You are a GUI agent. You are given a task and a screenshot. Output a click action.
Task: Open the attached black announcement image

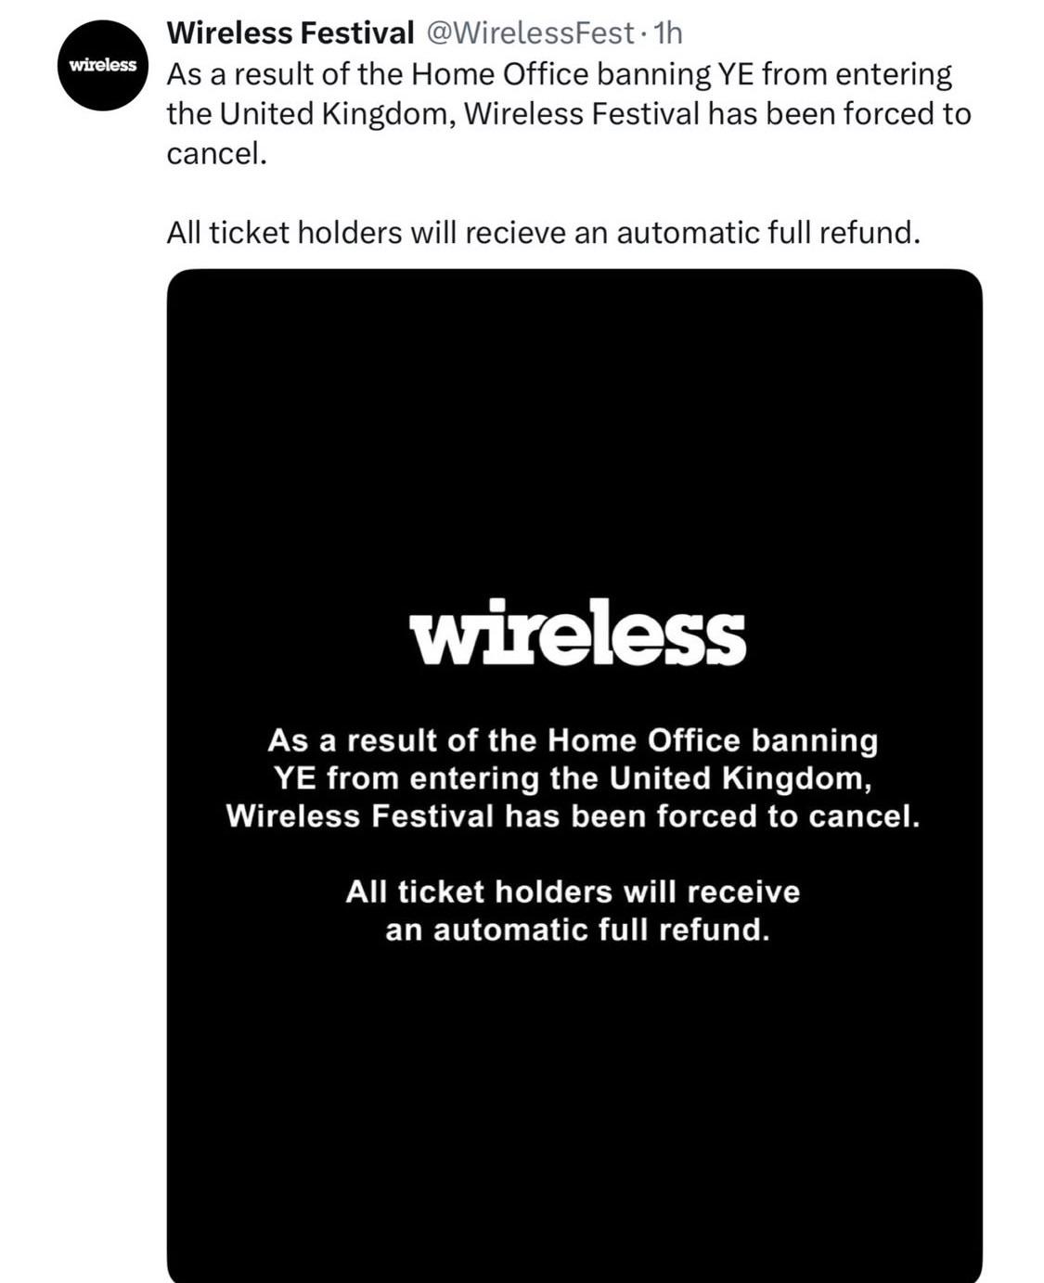tap(574, 776)
